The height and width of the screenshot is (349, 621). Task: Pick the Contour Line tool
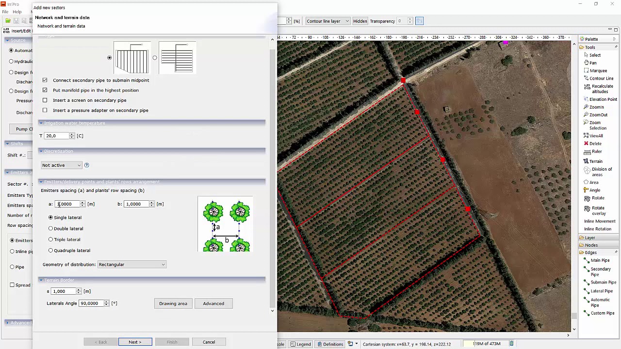click(601, 78)
